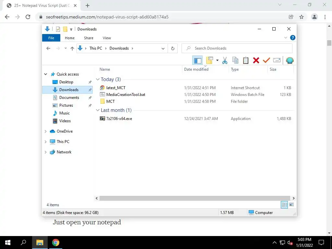The image size is (332, 249).
Task: Select the MCT folder
Action: tap(110, 101)
